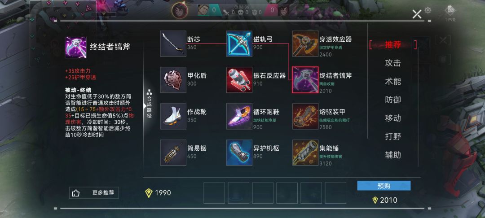The image size is (485, 218).
Task: Pick the 振石反应器 item icon
Action: (x=239, y=80)
